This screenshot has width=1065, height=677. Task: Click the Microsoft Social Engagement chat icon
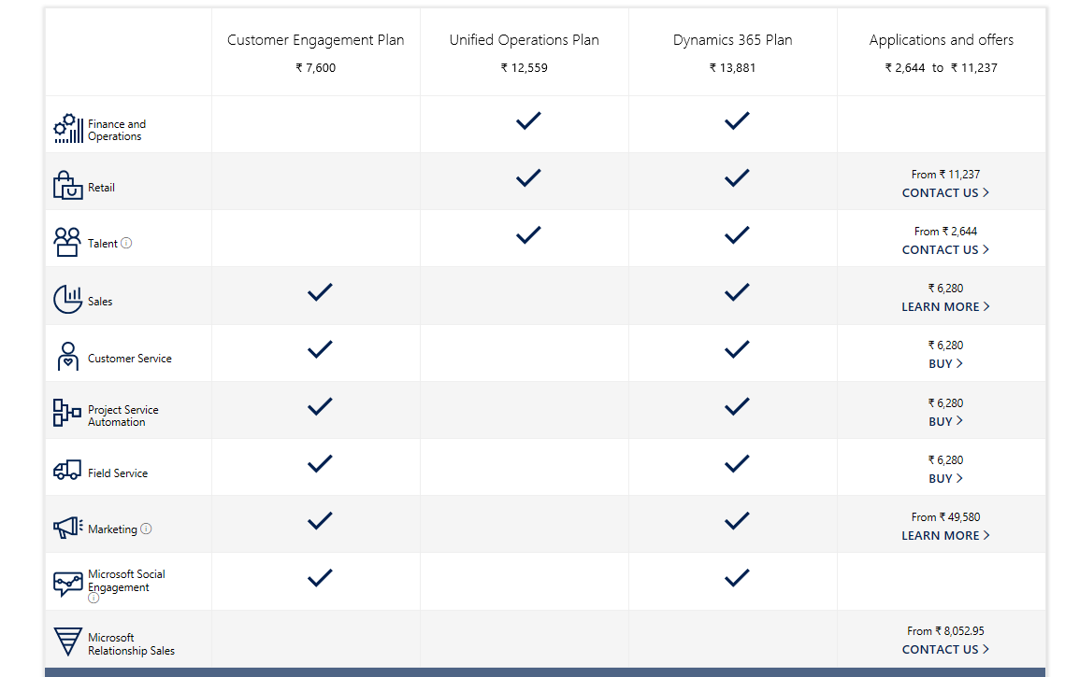pyautogui.click(x=67, y=584)
